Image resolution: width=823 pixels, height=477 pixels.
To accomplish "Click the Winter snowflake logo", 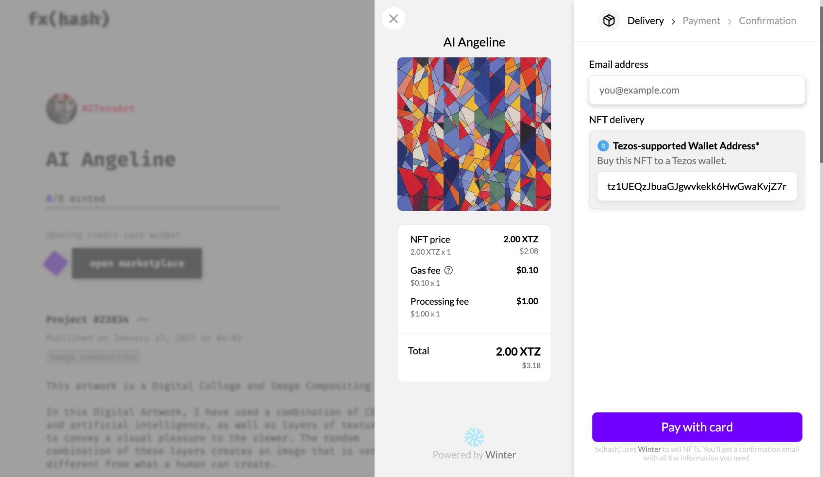I will (x=474, y=437).
